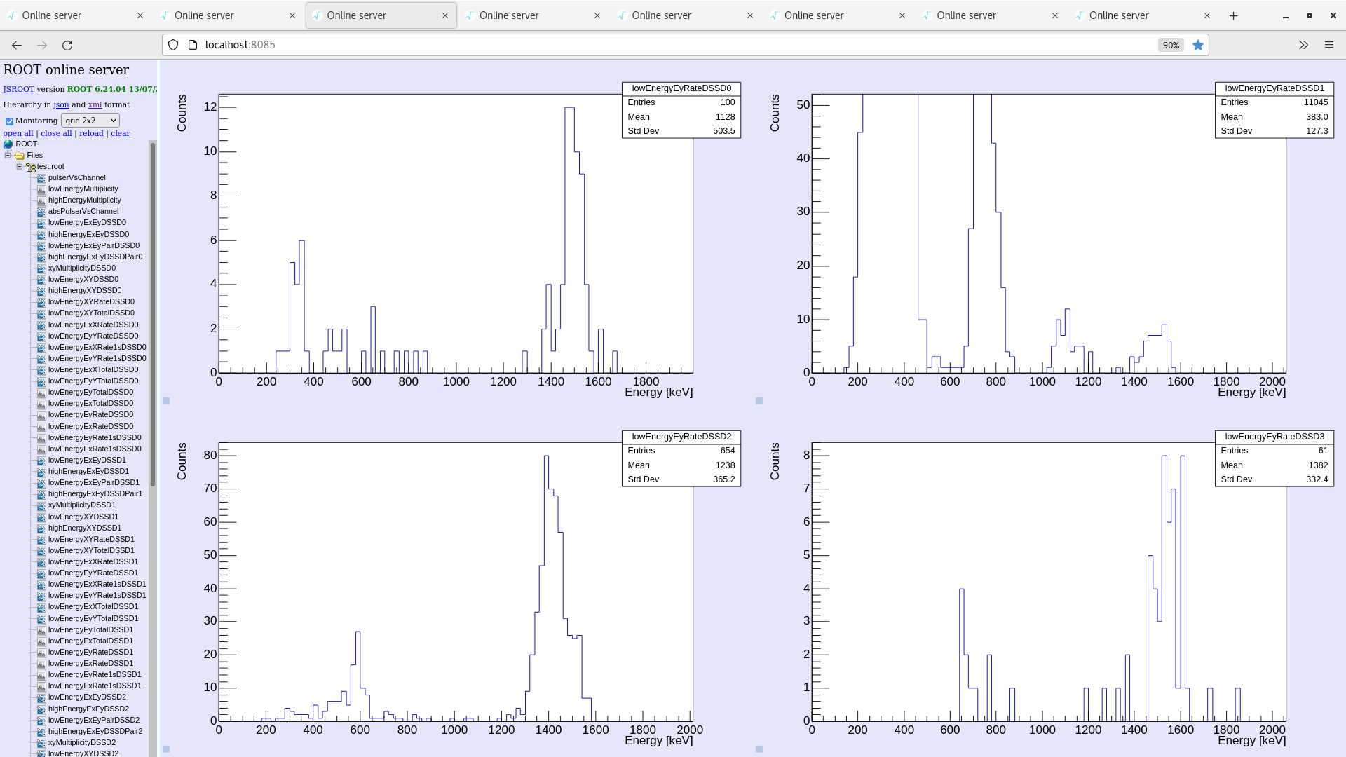Screen dimensions: 1346x757
Task: Bookmark this page with the star icon
Action: pyautogui.click(x=1198, y=45)
